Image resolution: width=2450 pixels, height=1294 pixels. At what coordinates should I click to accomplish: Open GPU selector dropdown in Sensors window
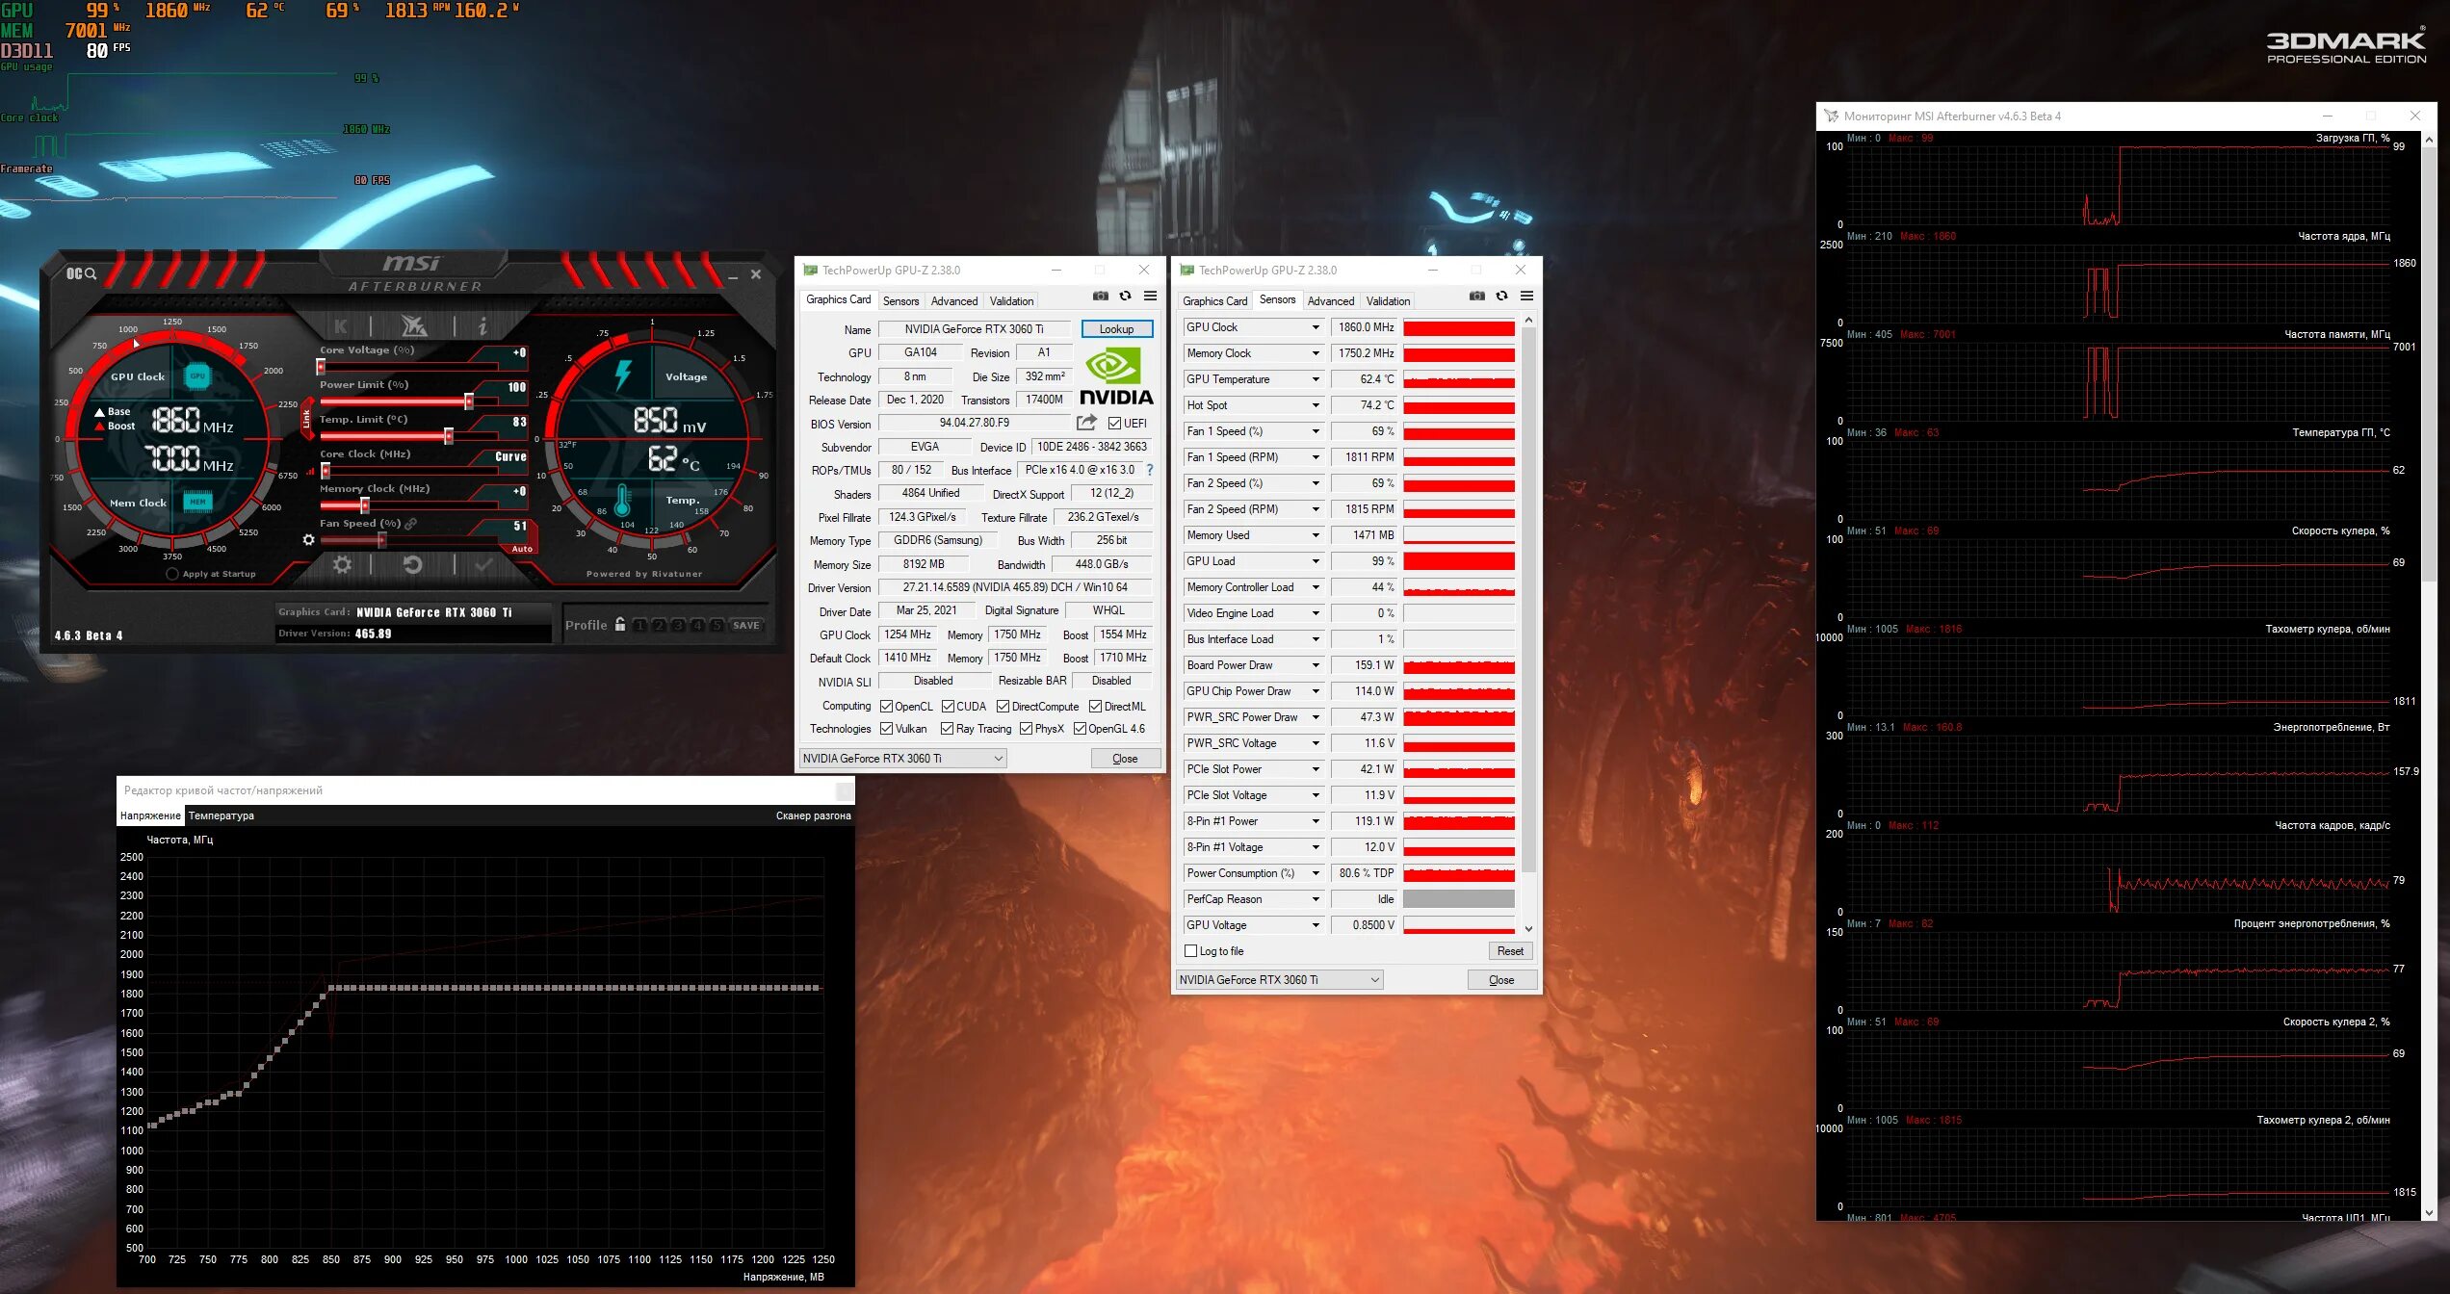click(1279, 980)
